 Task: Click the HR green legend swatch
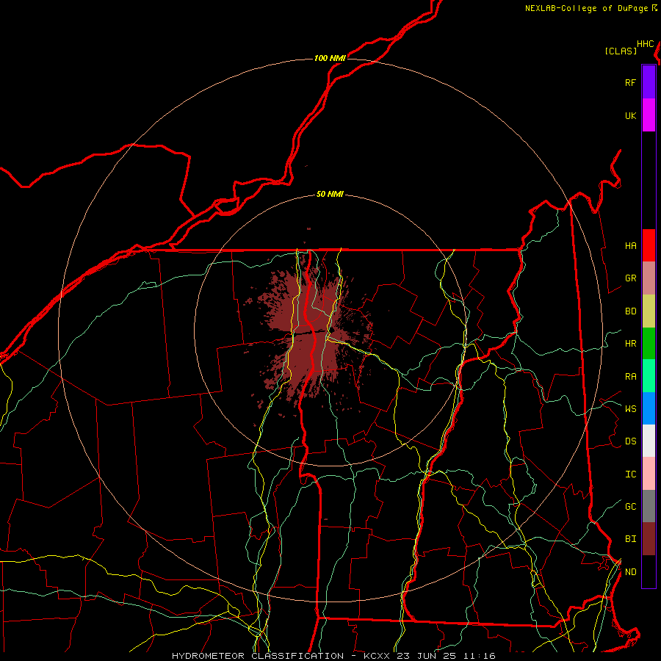coord(649,344)
